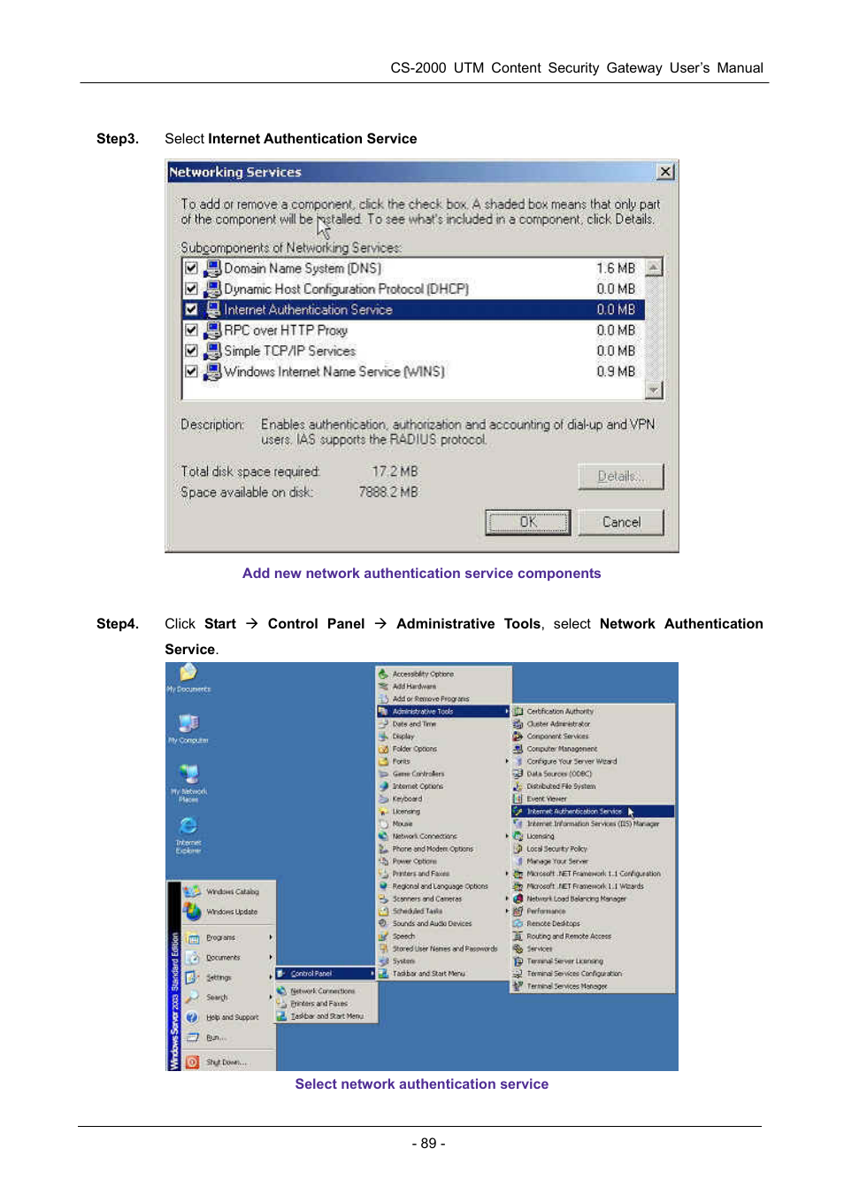Click the subcomponents list scroll up arrow
This screenshot has width=844, height=1195.
pyautogui.click(x=654, y=266)
